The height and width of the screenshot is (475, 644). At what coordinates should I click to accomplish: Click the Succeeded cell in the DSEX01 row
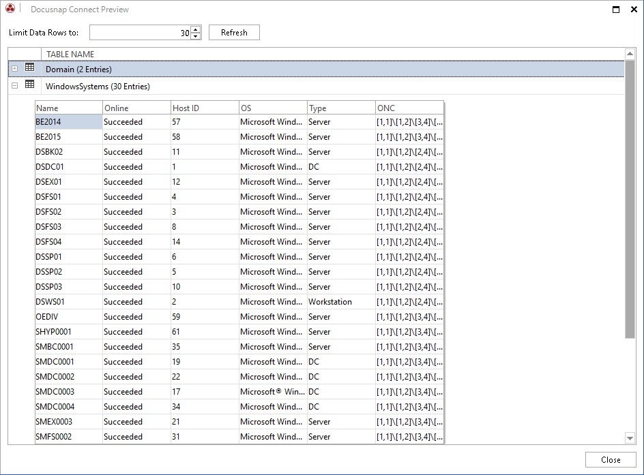pyautogui.click(x=136, y=182)
